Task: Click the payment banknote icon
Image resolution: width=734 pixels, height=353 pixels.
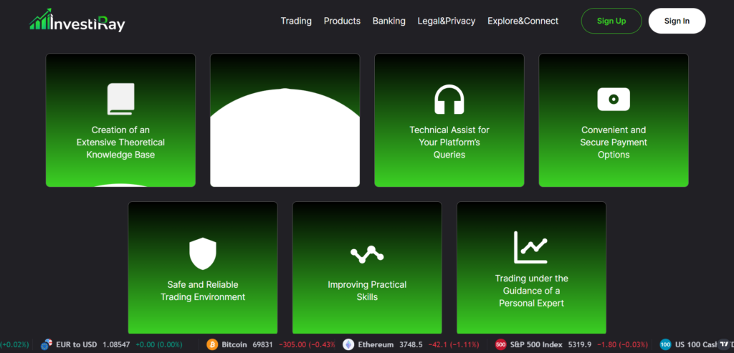Action: (x=614, y=99)
